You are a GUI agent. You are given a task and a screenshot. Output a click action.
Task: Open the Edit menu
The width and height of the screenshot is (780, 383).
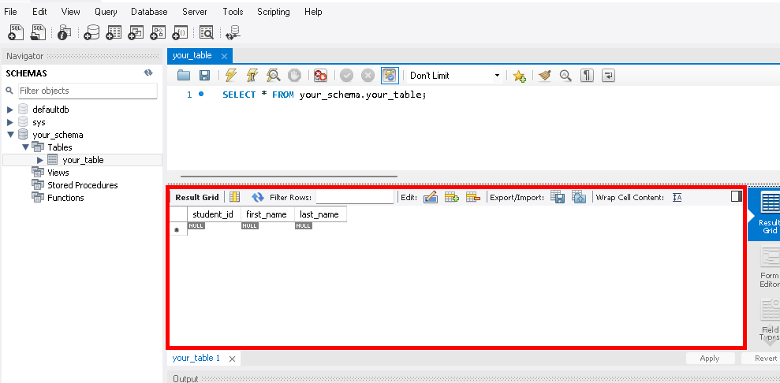[39, 11]
